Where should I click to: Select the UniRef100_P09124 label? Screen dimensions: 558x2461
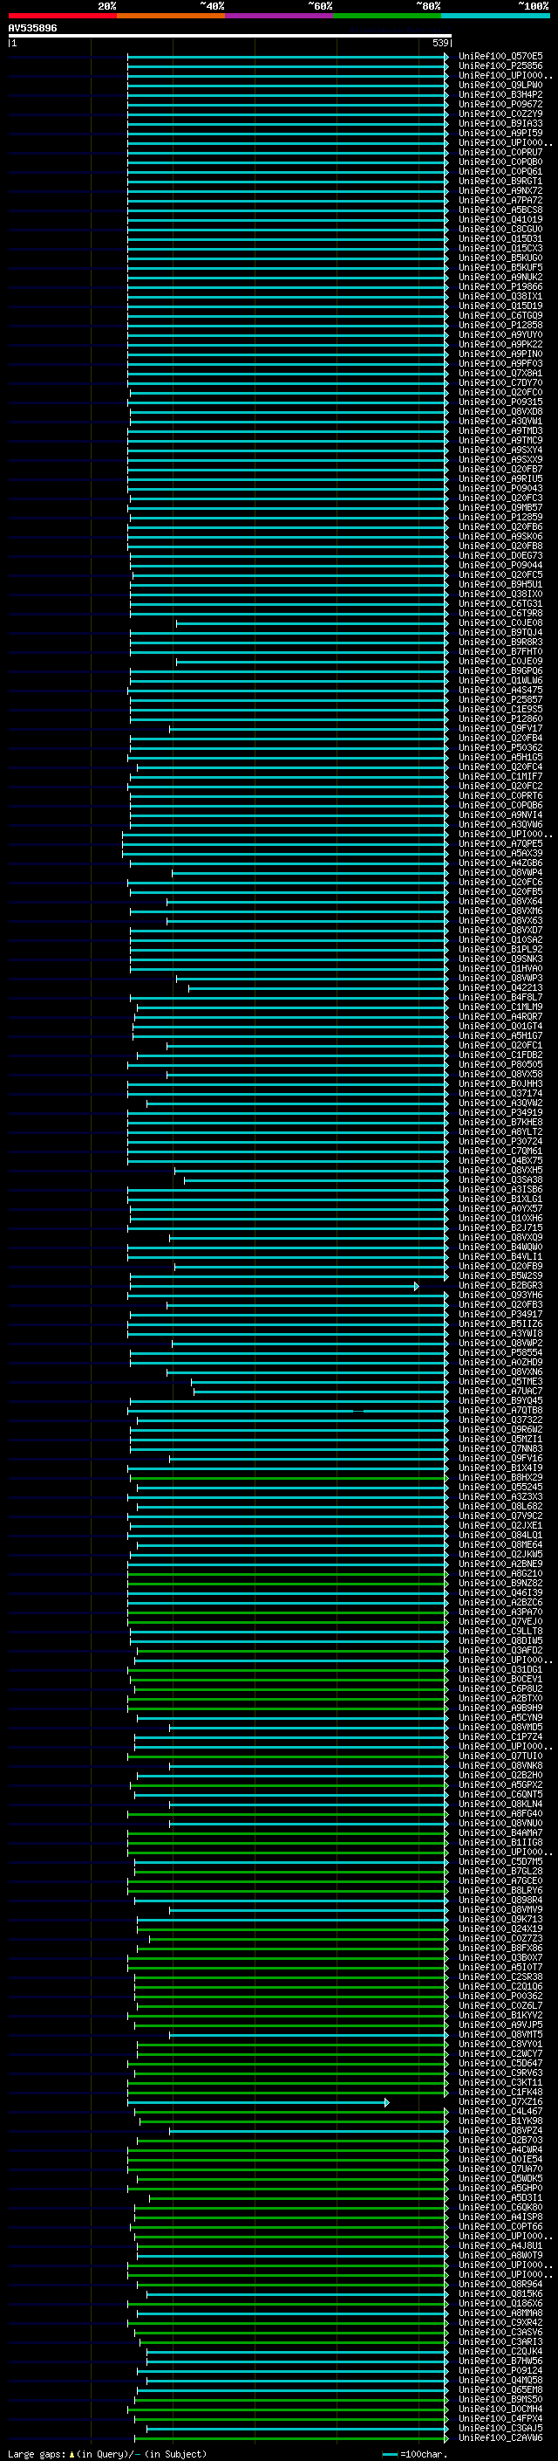click(x=500, y=2370)
